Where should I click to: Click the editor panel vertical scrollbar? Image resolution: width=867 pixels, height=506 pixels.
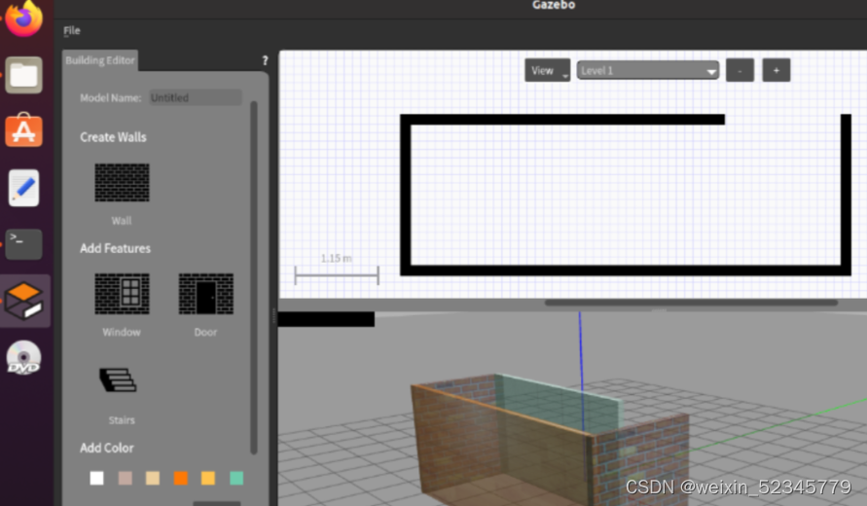(x=254, y=276)
